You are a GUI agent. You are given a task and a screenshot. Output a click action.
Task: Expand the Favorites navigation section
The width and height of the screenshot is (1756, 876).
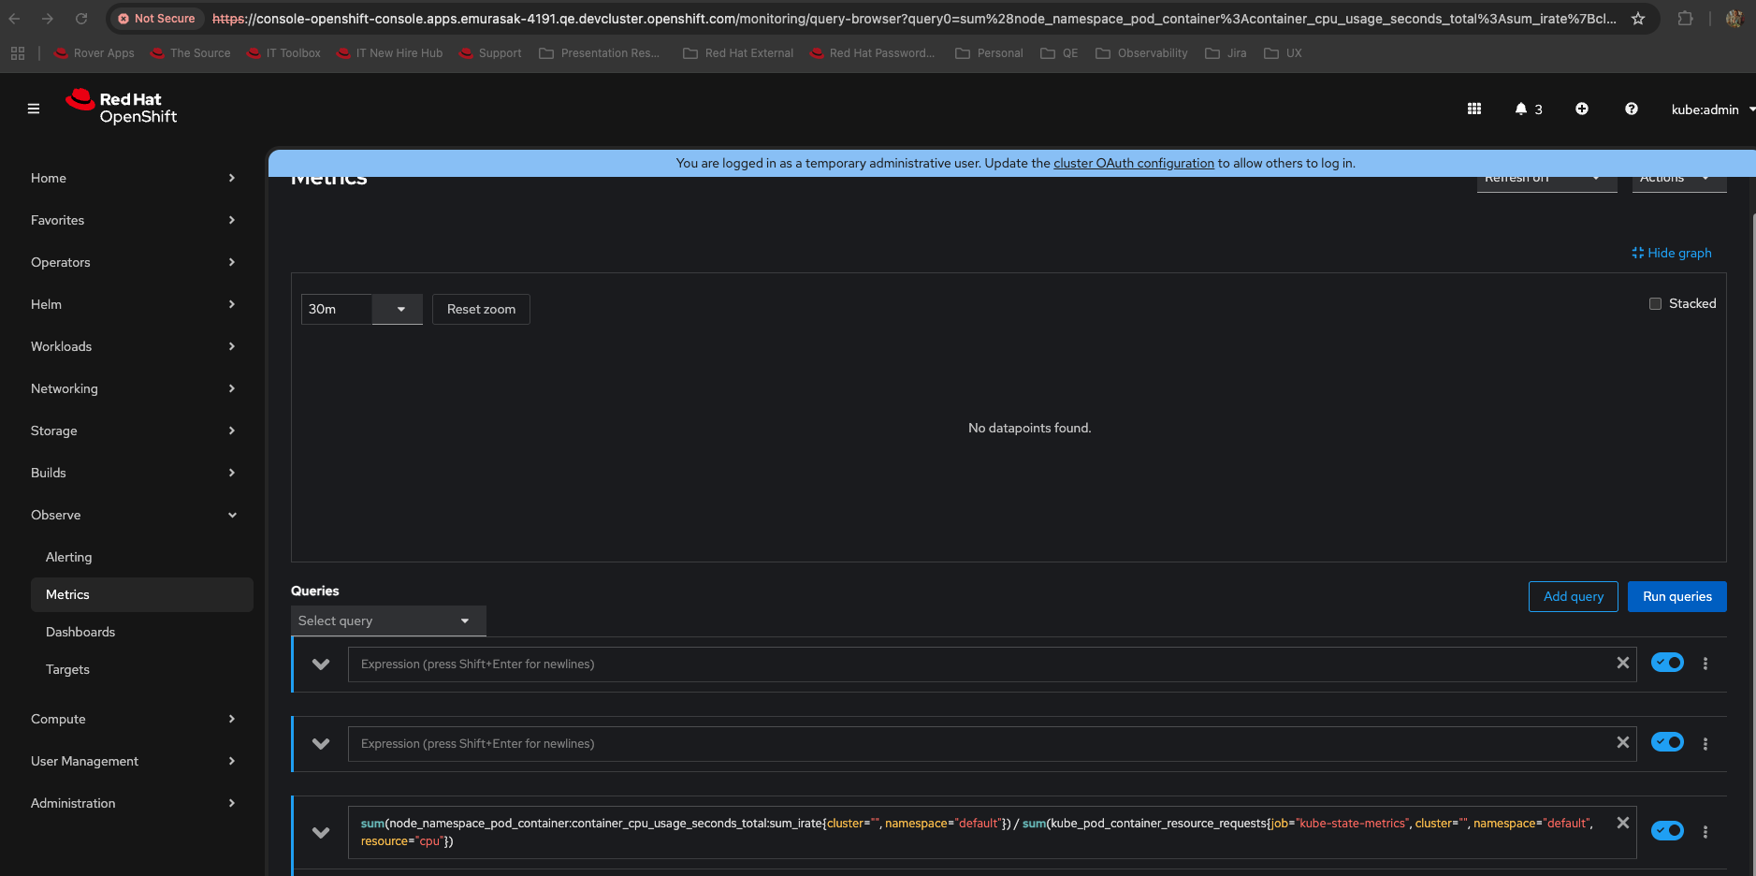click(x=134, y=220)
